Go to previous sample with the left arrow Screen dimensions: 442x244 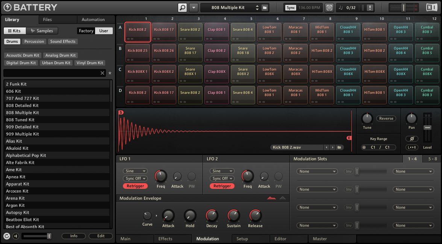[x=326, y=148]
